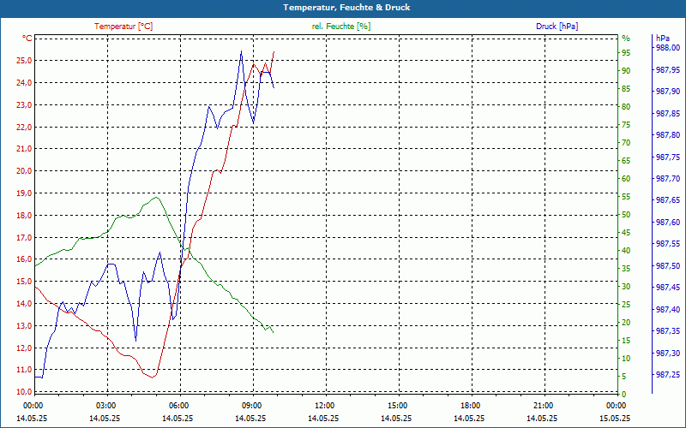Click humidity axis value '85'
Image resolution: width=686 pixels, height=428 pixels.
(x=626, y=89)
